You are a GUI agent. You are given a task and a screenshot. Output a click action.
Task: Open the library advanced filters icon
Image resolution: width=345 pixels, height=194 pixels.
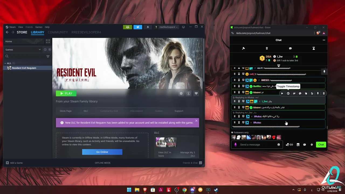pyautogui.click(x=48, y=56)
